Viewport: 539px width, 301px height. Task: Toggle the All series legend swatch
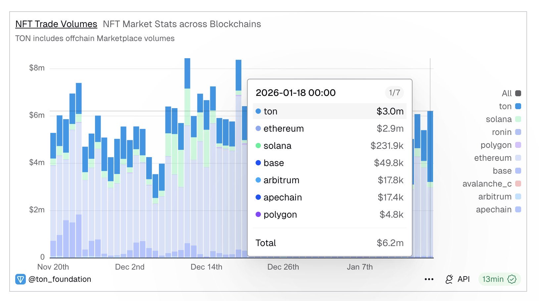click(x=518, y=93)
